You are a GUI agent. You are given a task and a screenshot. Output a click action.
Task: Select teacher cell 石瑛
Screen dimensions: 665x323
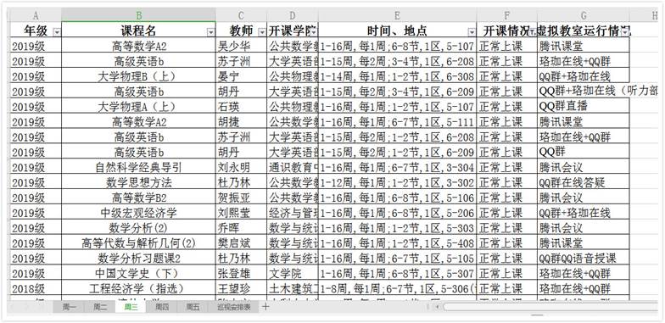[241, 106]
